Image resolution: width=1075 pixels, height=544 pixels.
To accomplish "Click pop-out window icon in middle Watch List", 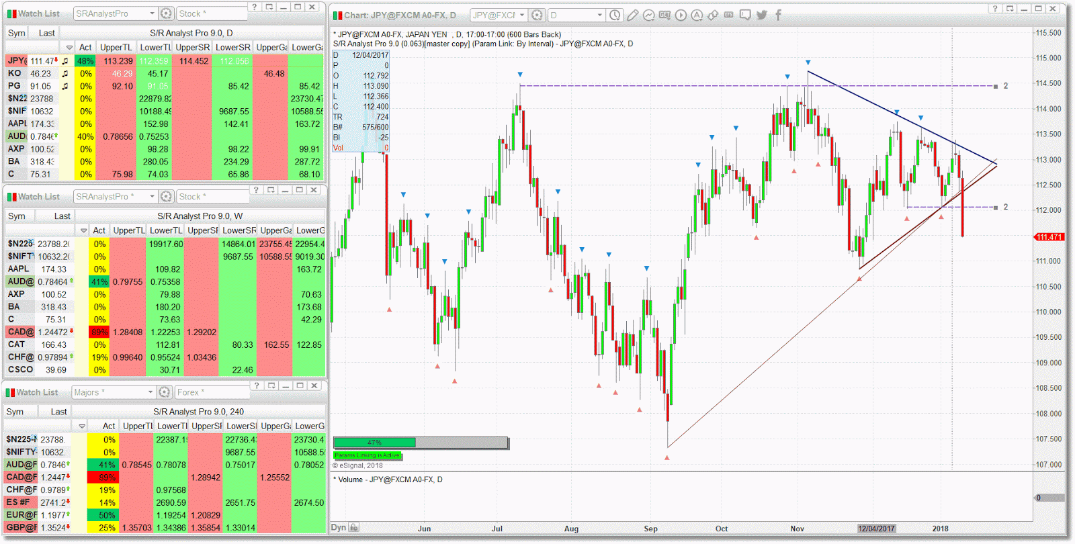I will click(271, 190).
